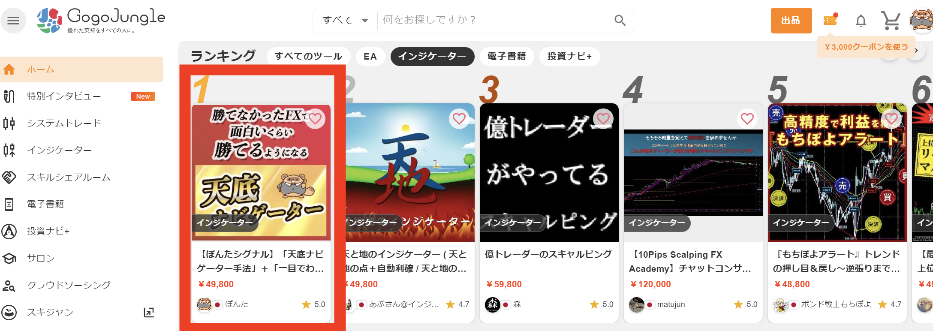Use the ¥3,000クーポン banner

tap(866, 47)
